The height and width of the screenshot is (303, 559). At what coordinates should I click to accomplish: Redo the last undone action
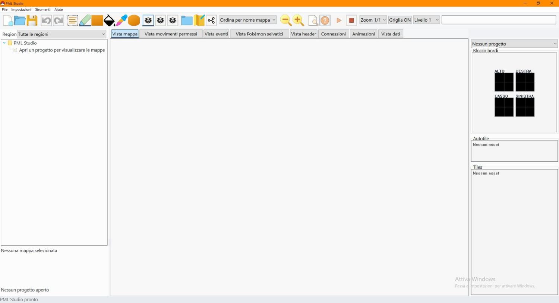59,20
